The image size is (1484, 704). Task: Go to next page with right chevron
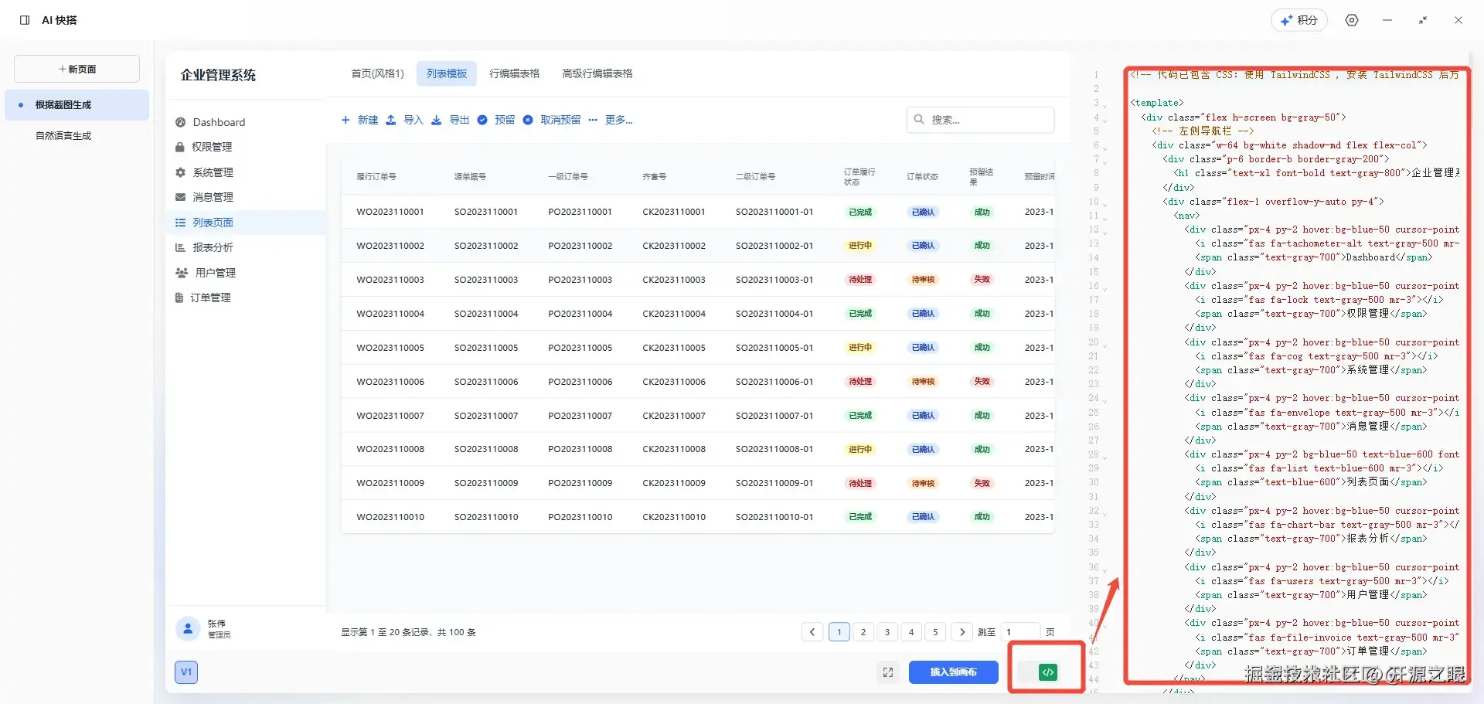tap(962, 632)
